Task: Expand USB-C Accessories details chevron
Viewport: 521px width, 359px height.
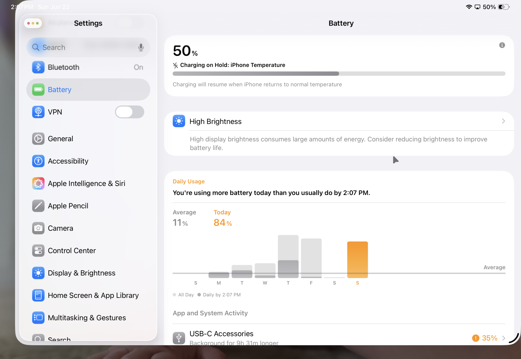Action: [504, 338]
